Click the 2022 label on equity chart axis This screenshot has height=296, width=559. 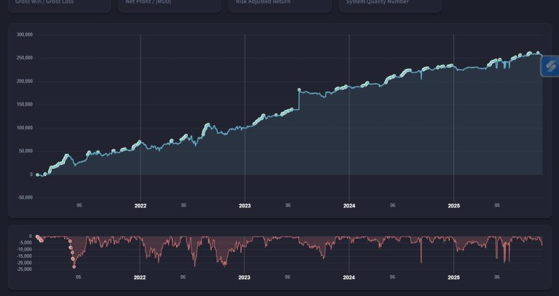(x=140, y=206)
